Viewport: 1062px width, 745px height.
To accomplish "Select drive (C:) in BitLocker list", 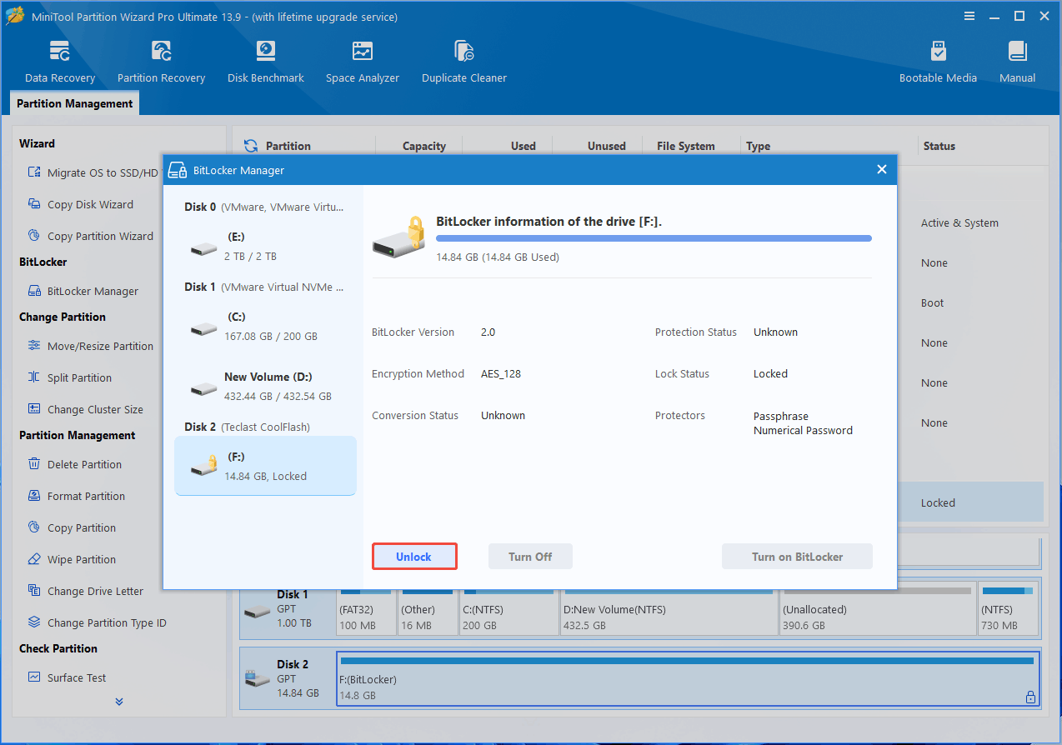I will tap(265, 327).
